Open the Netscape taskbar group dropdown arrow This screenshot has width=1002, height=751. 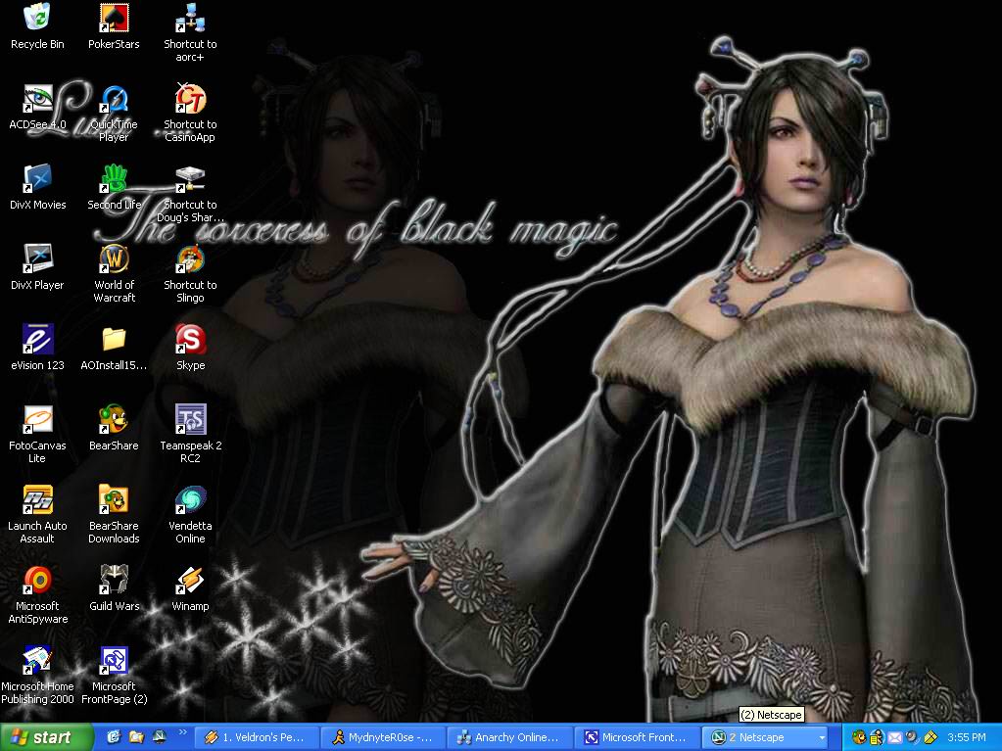pyautogui.click(x=821, y=737)
